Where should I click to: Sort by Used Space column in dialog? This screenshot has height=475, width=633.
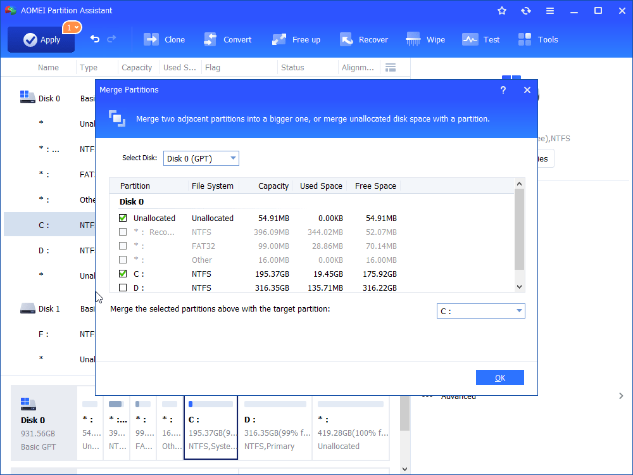pyautogui.click(x=321, y=186)
